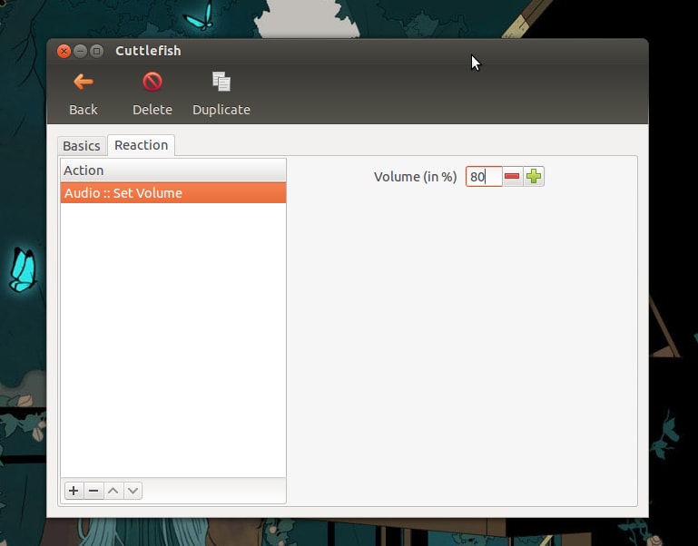The height and width of the screenshot is (546, 698).
Task: Focus the Volume percentage input field
Action: point(484,177)
